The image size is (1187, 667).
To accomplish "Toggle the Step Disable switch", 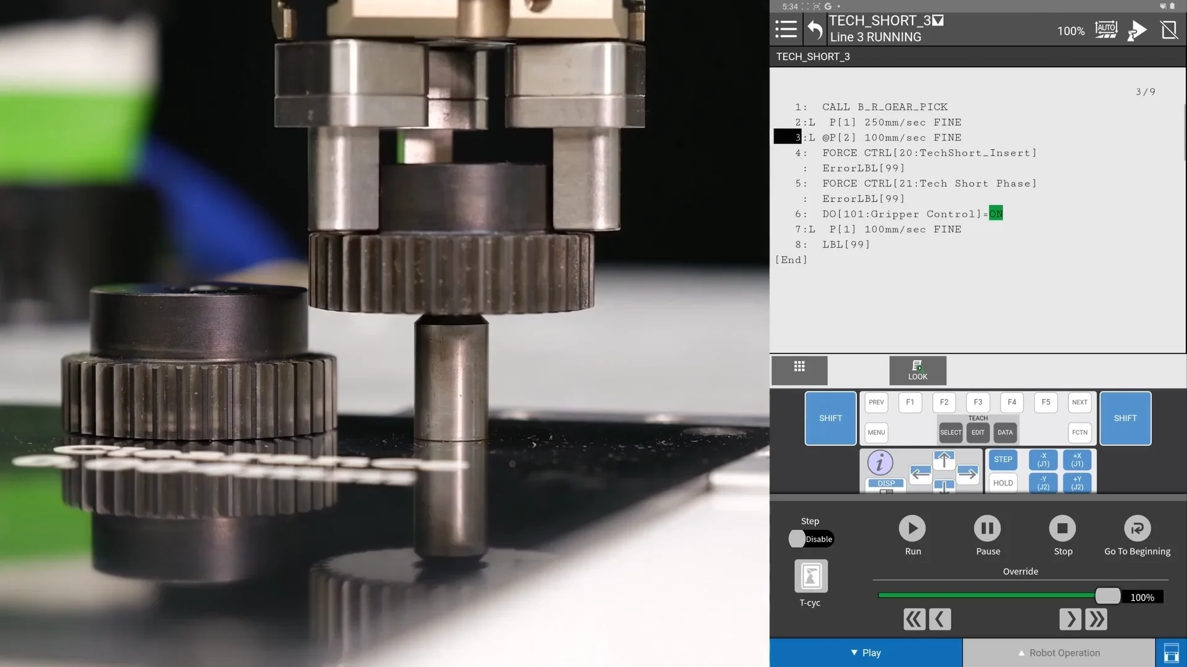I will 811,539.
